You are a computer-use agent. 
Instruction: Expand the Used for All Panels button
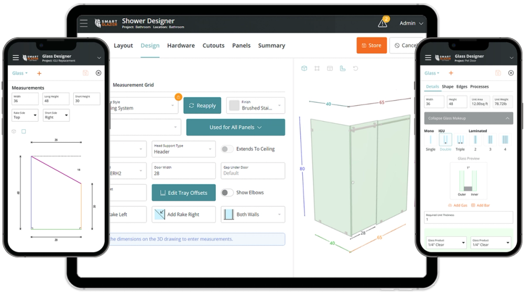click(236, 127)
